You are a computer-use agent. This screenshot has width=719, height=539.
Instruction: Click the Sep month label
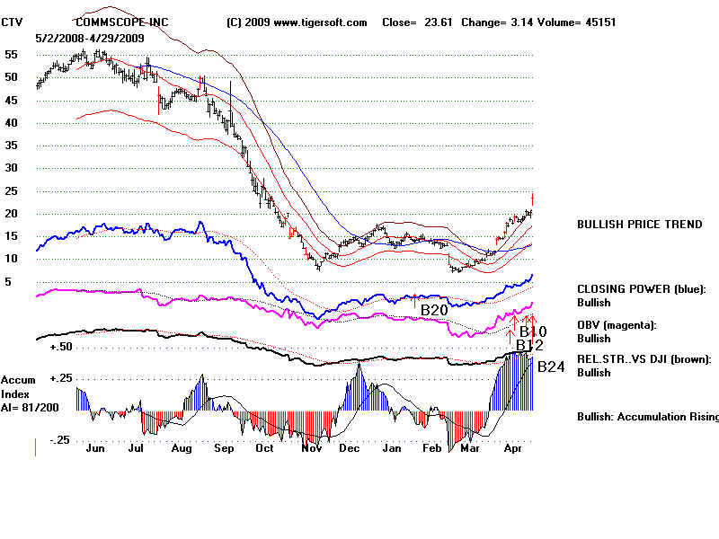(x=224, y=448)
